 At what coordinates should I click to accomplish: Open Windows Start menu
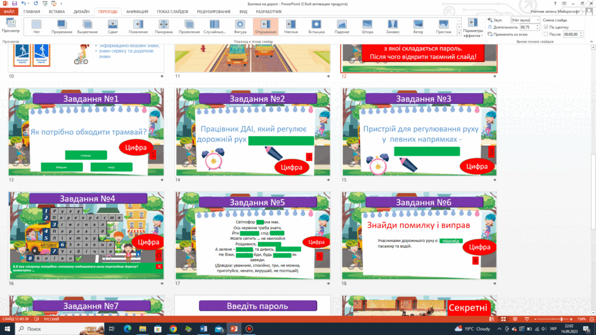7,329
